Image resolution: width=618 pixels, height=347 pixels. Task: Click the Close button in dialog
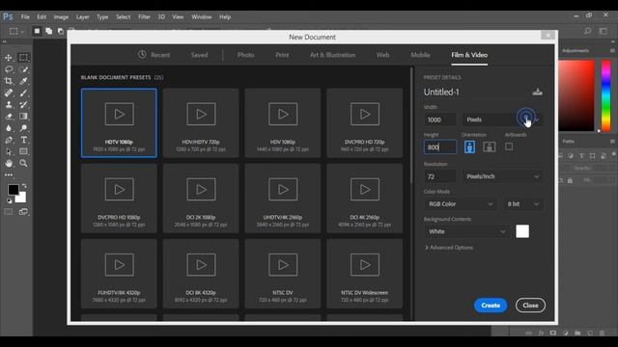(x=530, y=306)
